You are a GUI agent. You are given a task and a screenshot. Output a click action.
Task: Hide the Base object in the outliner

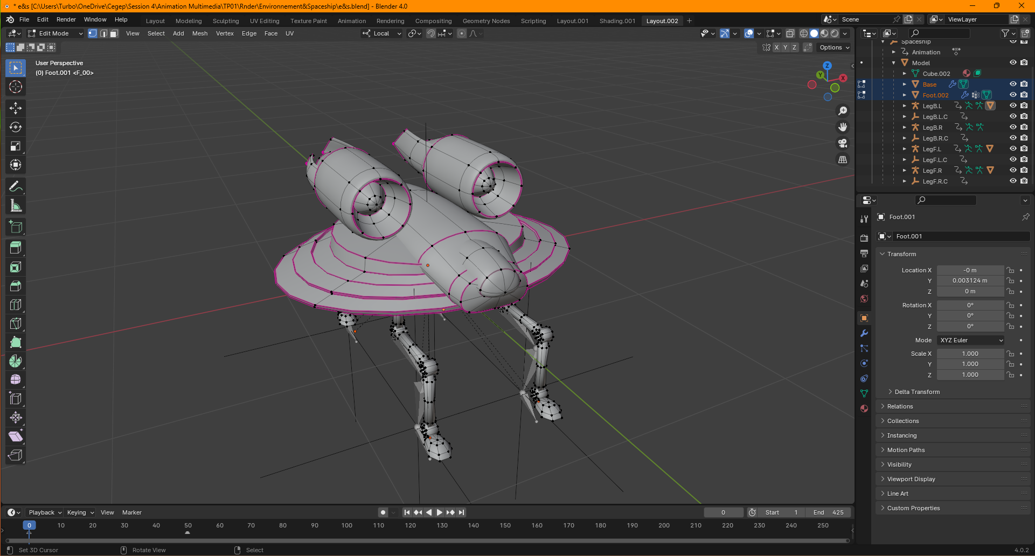[x=1013, y=84]
